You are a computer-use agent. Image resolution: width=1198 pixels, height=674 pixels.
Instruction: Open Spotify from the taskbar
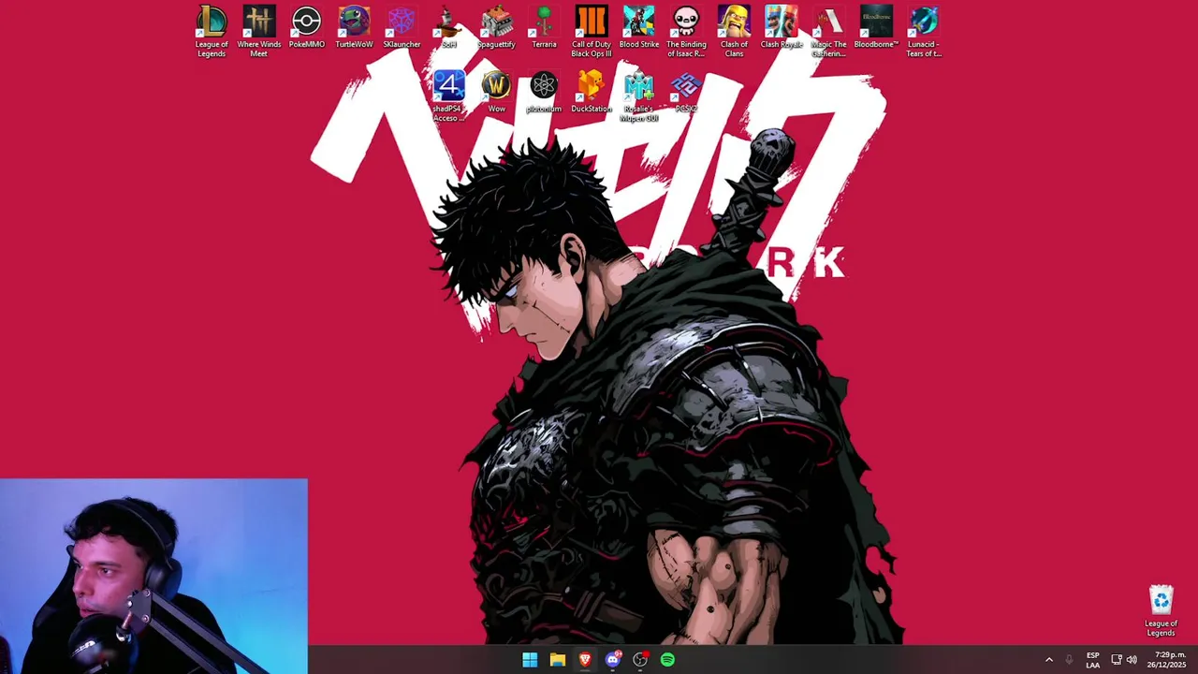point(667,660)
